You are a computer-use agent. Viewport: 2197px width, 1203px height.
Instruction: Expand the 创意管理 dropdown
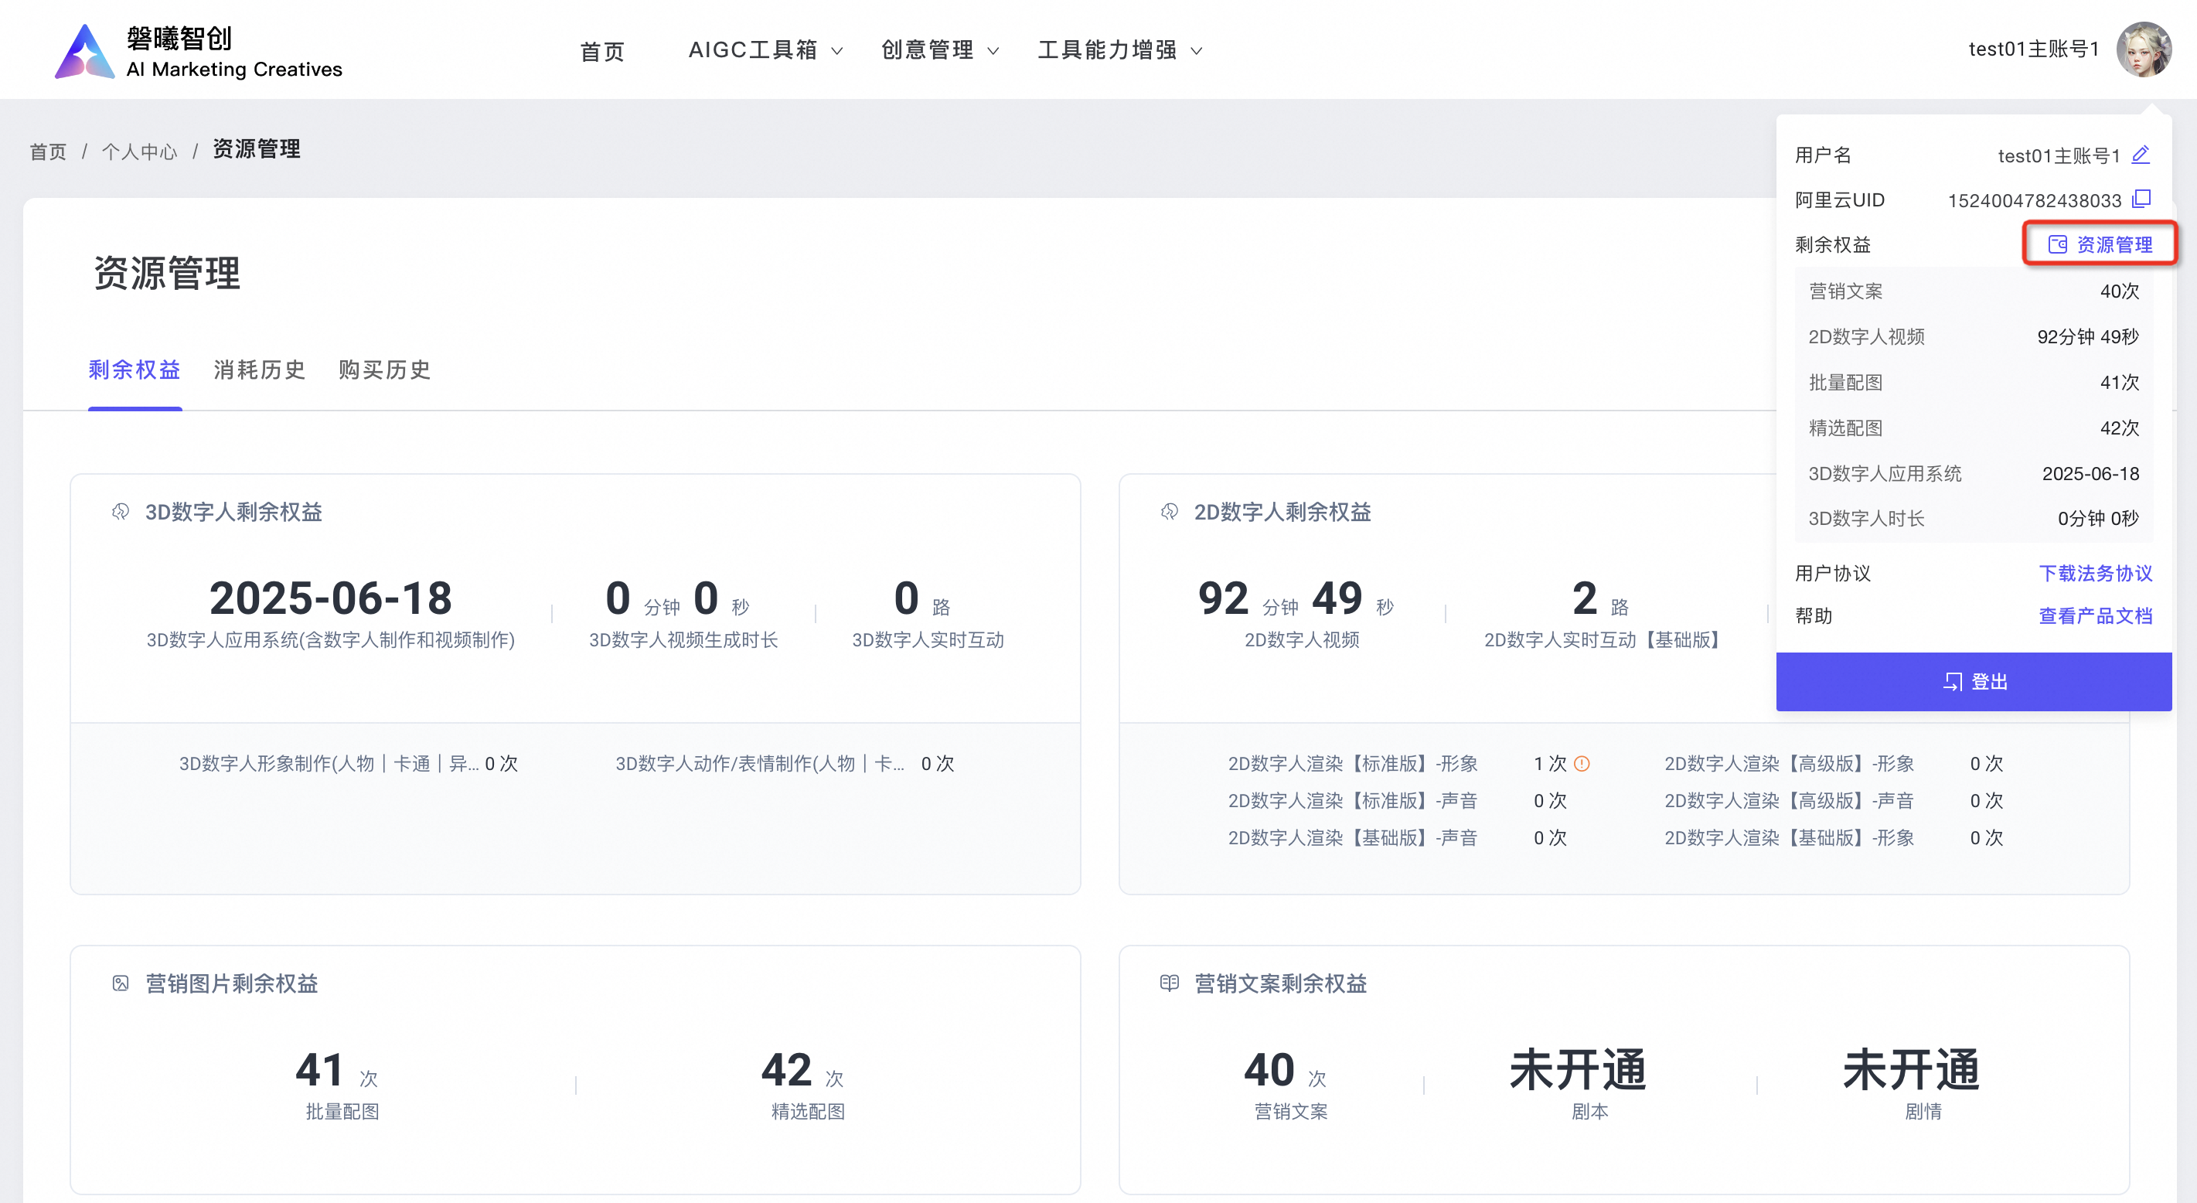click(x=940, y=50)
